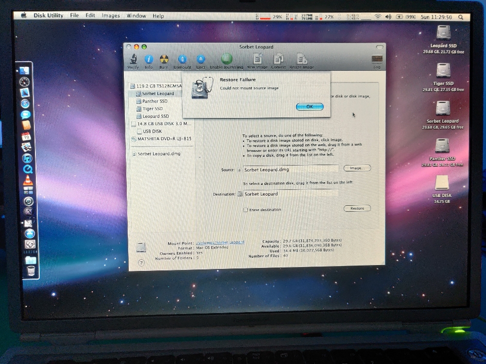Open iChat from the Dock

pyautogui.click(x=26, y=115)
